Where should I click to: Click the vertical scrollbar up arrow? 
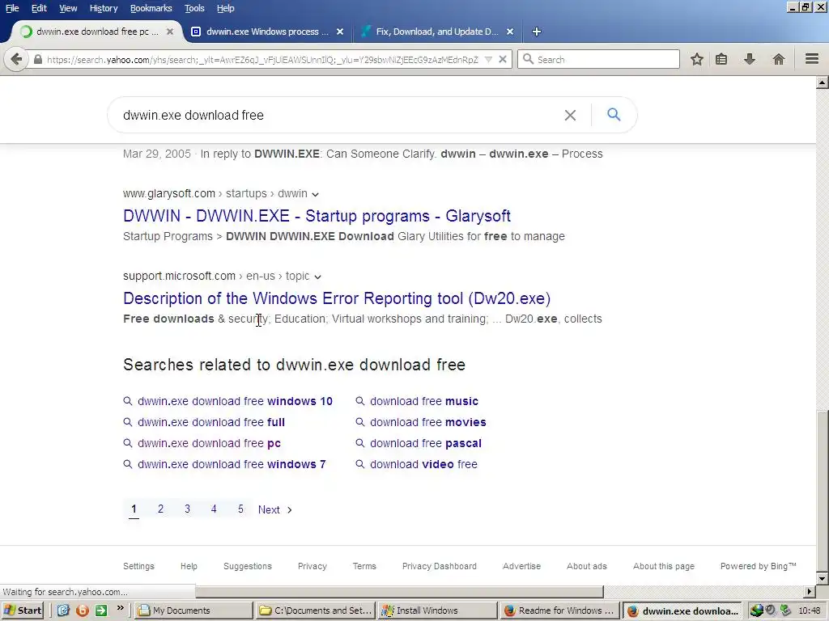[823, 82]
